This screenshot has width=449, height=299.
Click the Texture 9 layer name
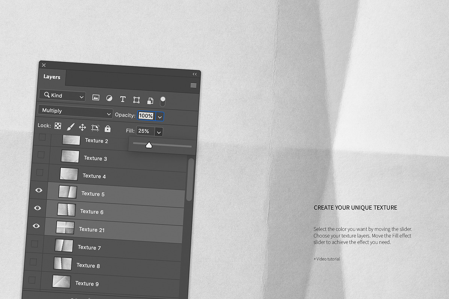click(87, 283)
